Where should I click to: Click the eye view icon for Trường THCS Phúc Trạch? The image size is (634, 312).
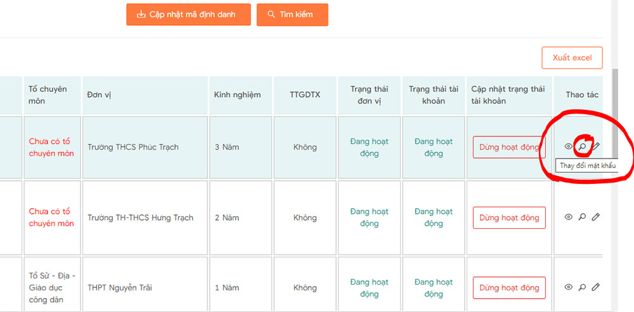pyautogui.click(x=568, y=146)
